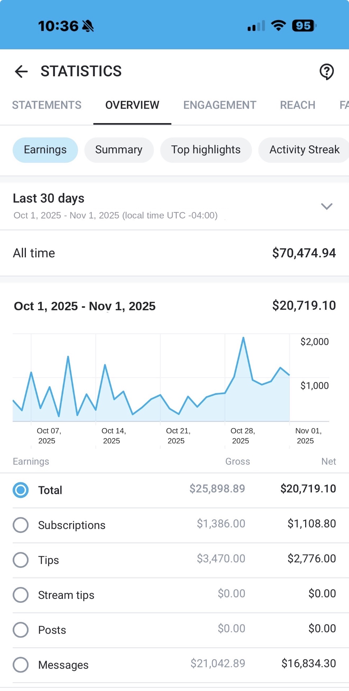
Task: Tap the cellular signal bars icon
Action: [256, 26]
